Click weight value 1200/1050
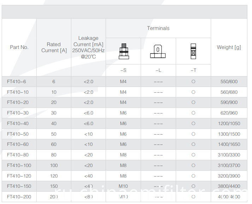The image size is (252, 204). tap(229, 123)
